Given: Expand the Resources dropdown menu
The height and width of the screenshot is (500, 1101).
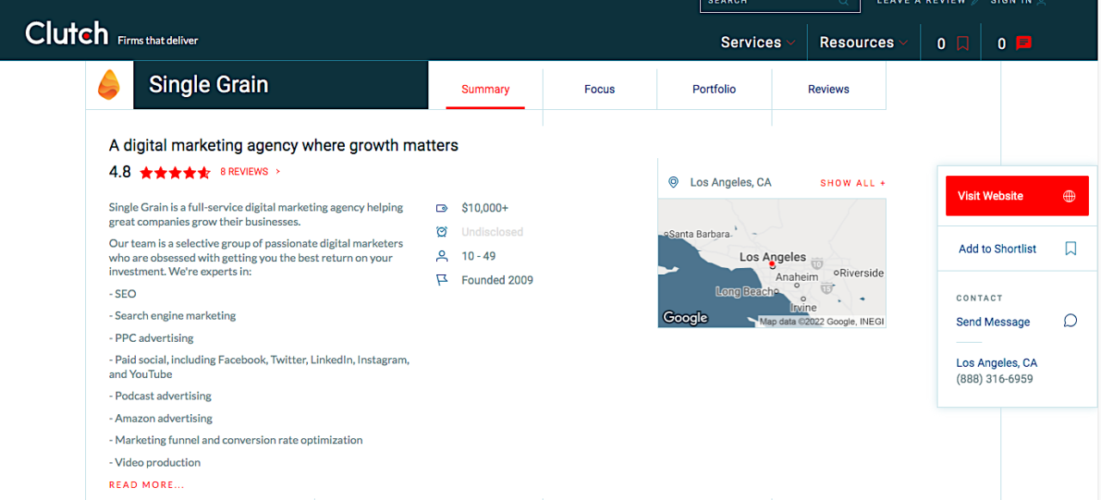Looking at the screenshot, I should click(x=863, y=42).
